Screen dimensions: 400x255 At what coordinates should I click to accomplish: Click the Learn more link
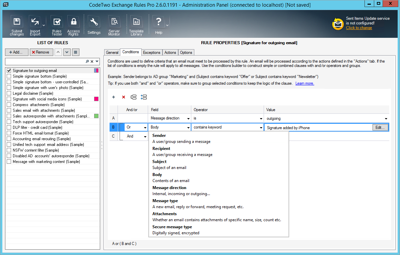point(305,83)
